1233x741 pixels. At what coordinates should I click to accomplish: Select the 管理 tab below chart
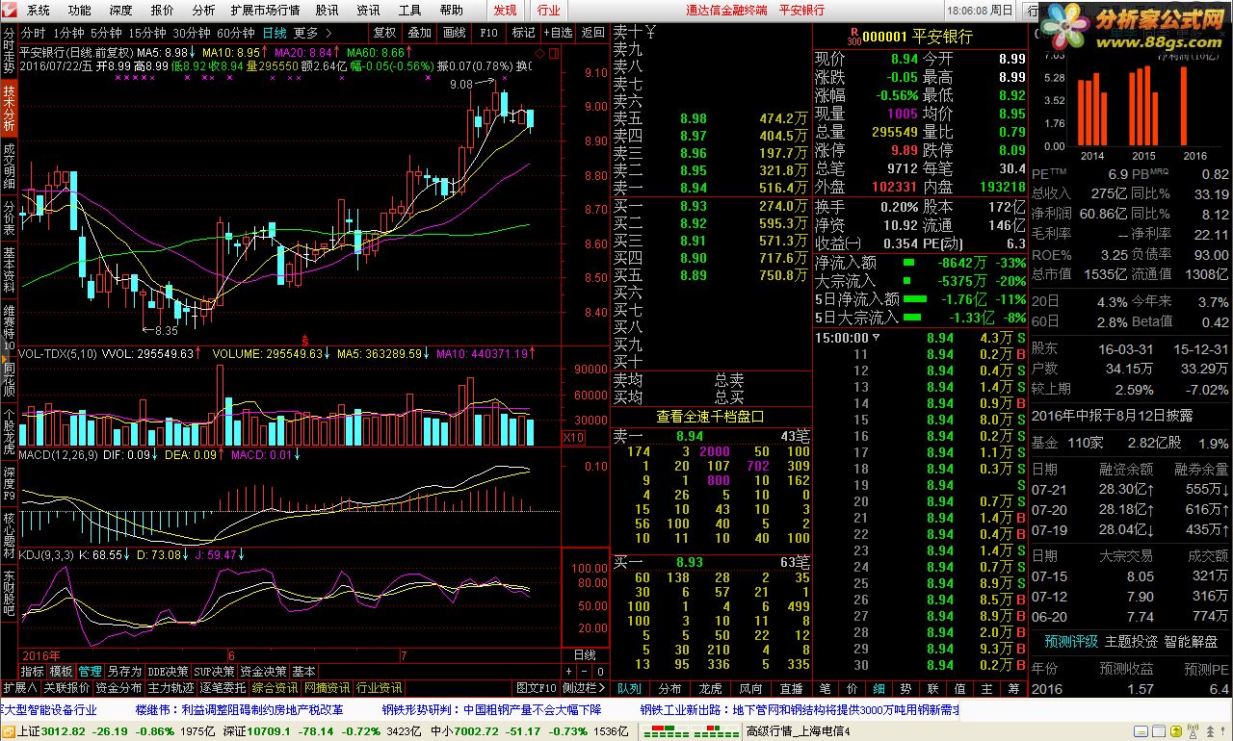click(90, 672)
